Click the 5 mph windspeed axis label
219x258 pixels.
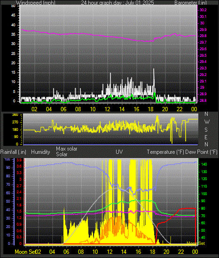pos(14,91)
